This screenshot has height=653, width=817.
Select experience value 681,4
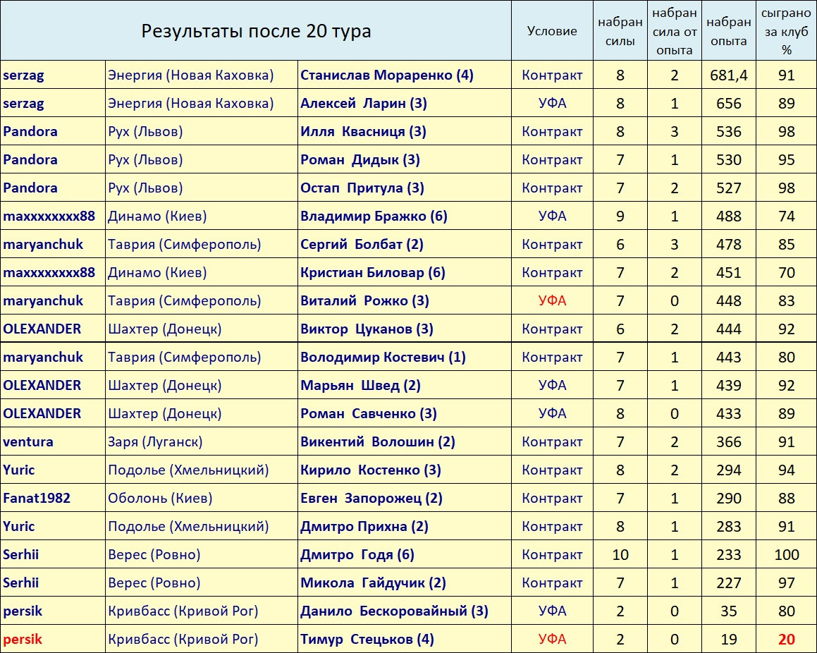[x=728, y=75]
